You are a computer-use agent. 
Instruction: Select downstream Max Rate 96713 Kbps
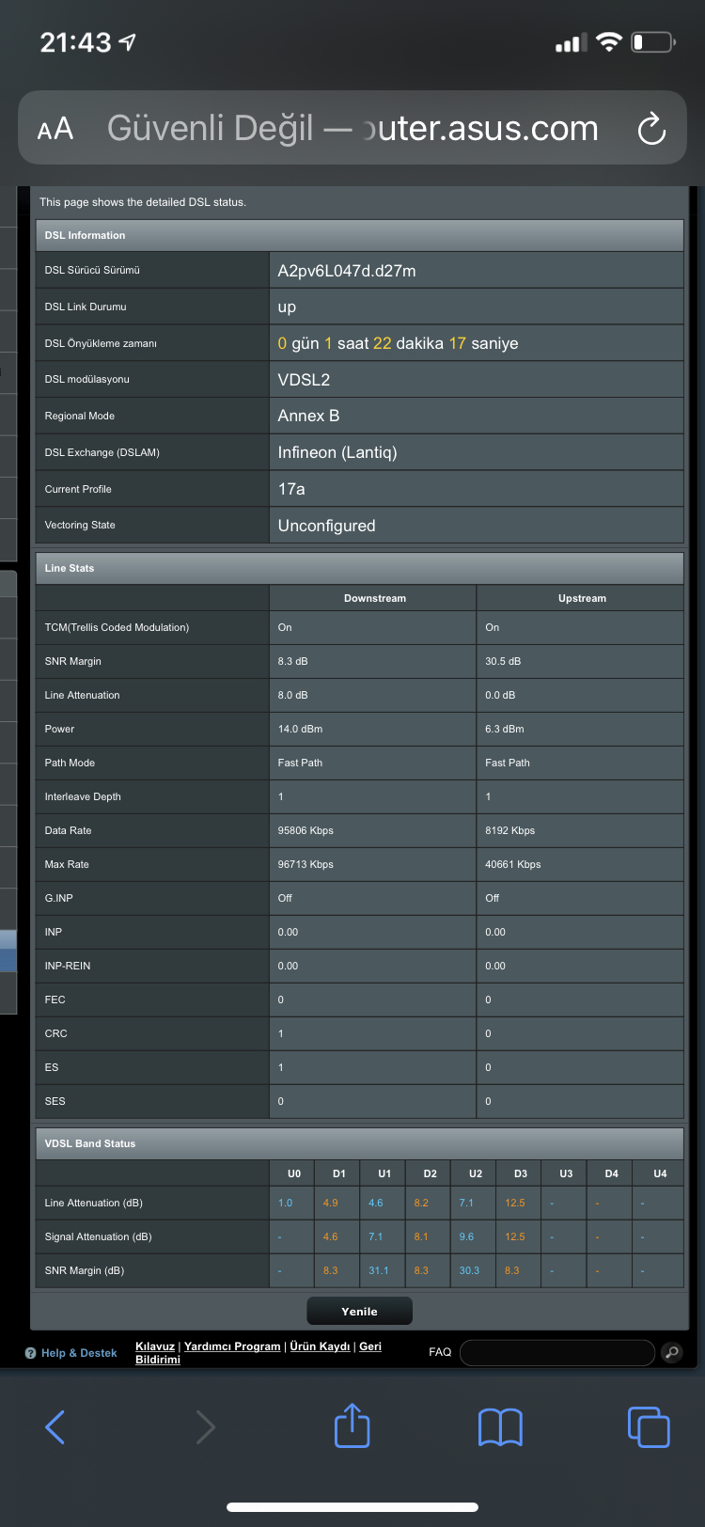(x=305, y=864)
